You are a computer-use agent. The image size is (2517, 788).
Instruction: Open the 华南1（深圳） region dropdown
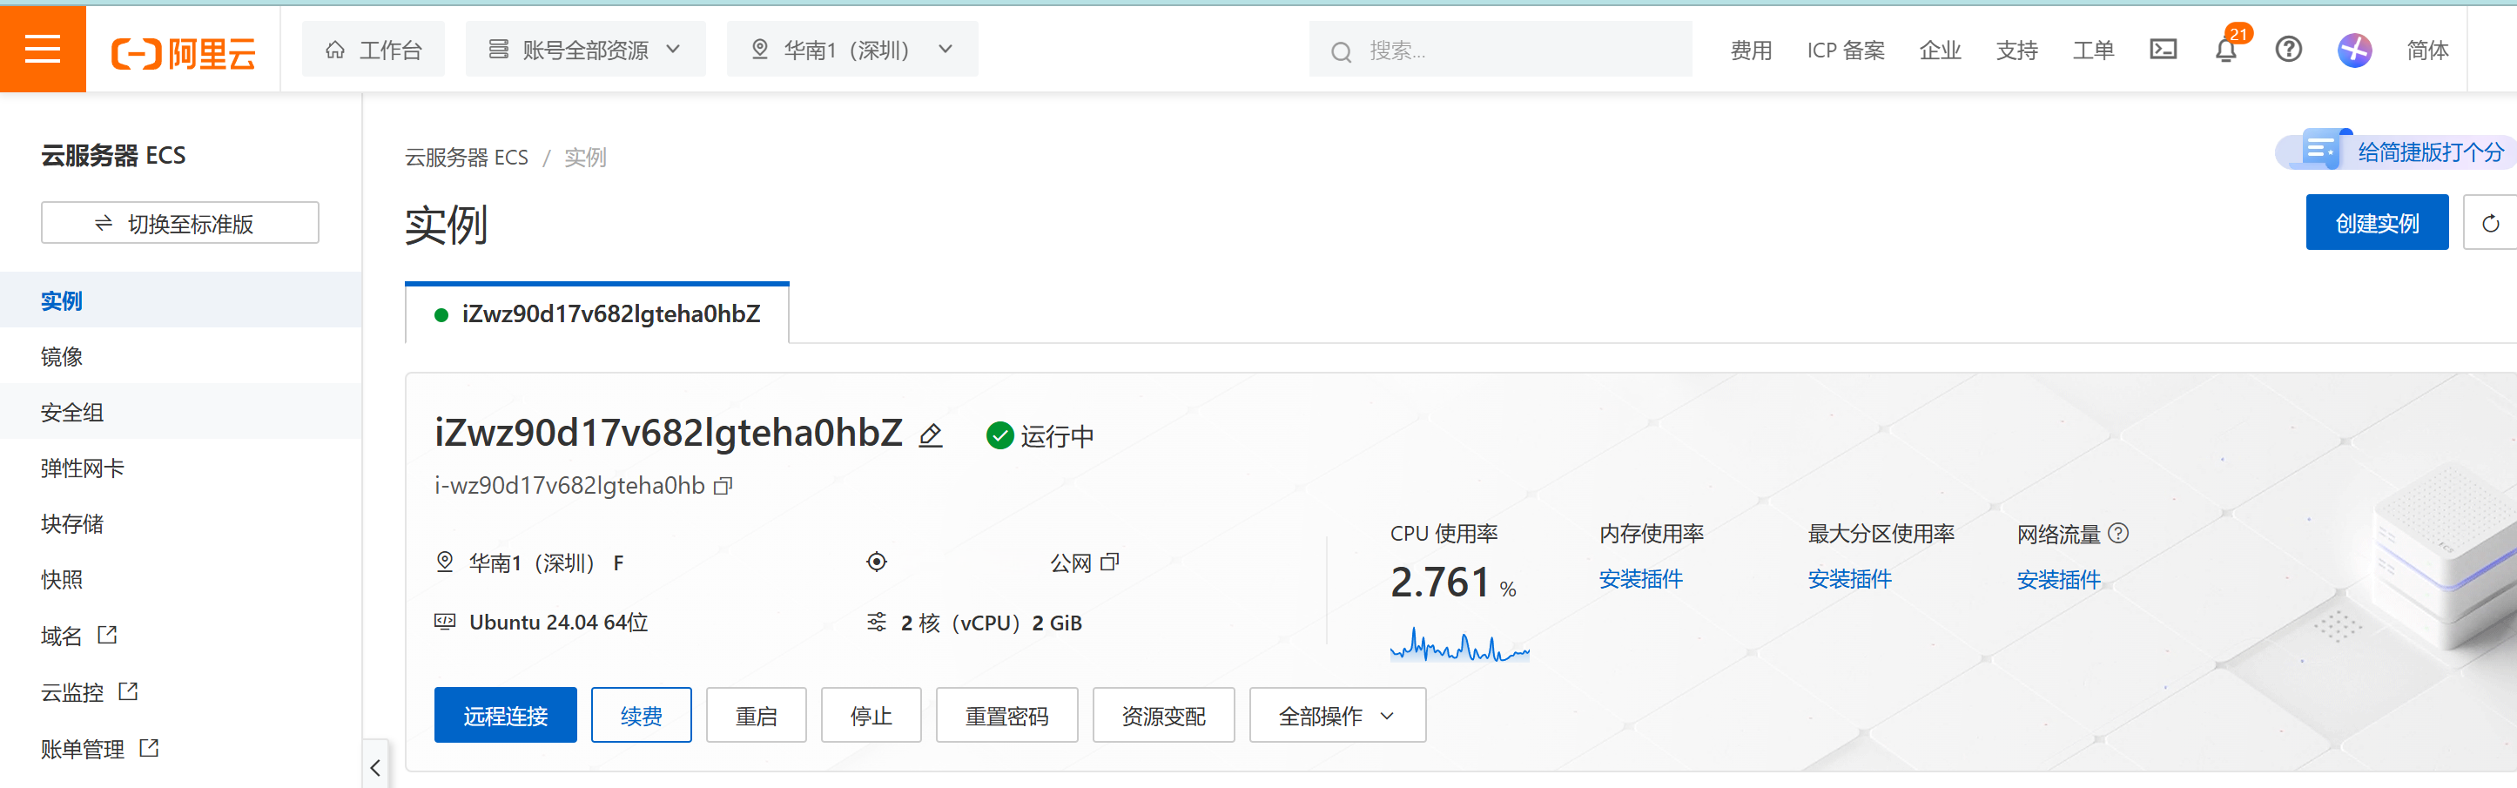pos(851,49)
